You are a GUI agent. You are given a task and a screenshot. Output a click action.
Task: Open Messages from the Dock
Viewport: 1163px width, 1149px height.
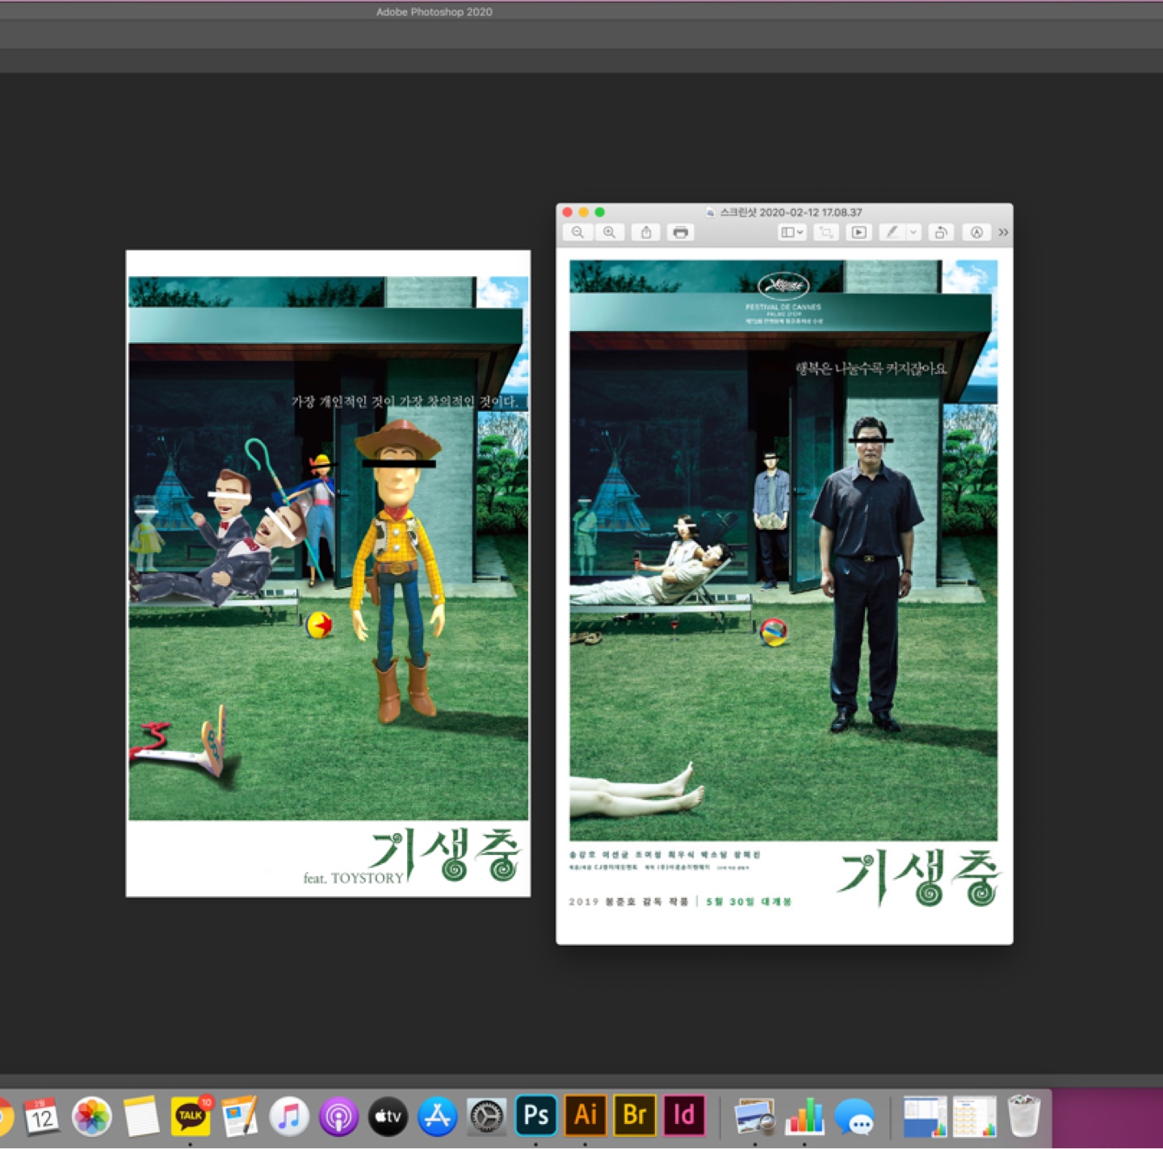coord(854,1117)
